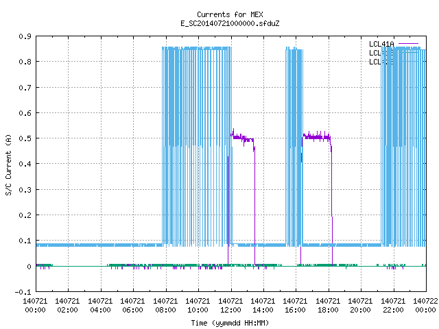Click the y-axis tick value 0.8
This screenshot has width=439, height=329.
[25, 62]
